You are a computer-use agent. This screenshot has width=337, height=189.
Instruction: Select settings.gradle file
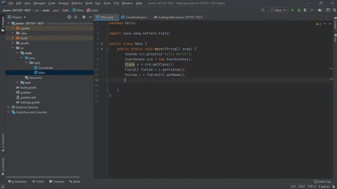[30, 102]
